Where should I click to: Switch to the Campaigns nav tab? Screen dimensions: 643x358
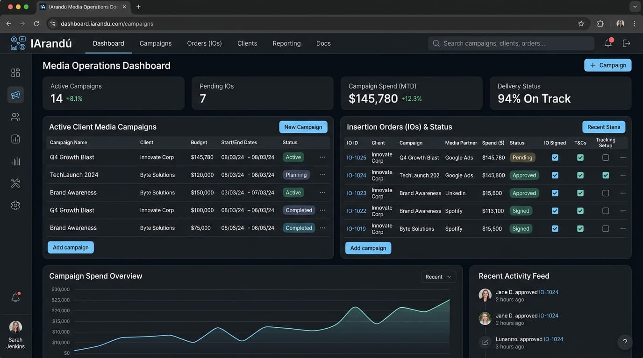156,43
